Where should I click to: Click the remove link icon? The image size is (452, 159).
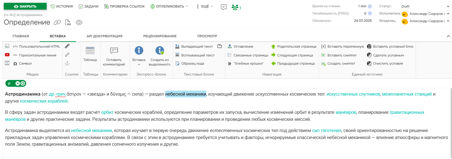pyautogui.click(x=67, y=55)
